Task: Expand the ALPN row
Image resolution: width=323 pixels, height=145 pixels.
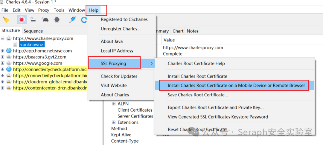Action: (114, 104)
